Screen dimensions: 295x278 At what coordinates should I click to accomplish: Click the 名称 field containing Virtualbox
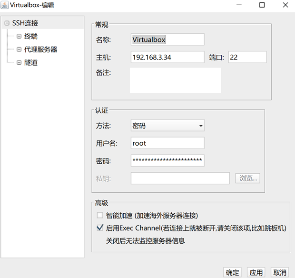(167, 40)
